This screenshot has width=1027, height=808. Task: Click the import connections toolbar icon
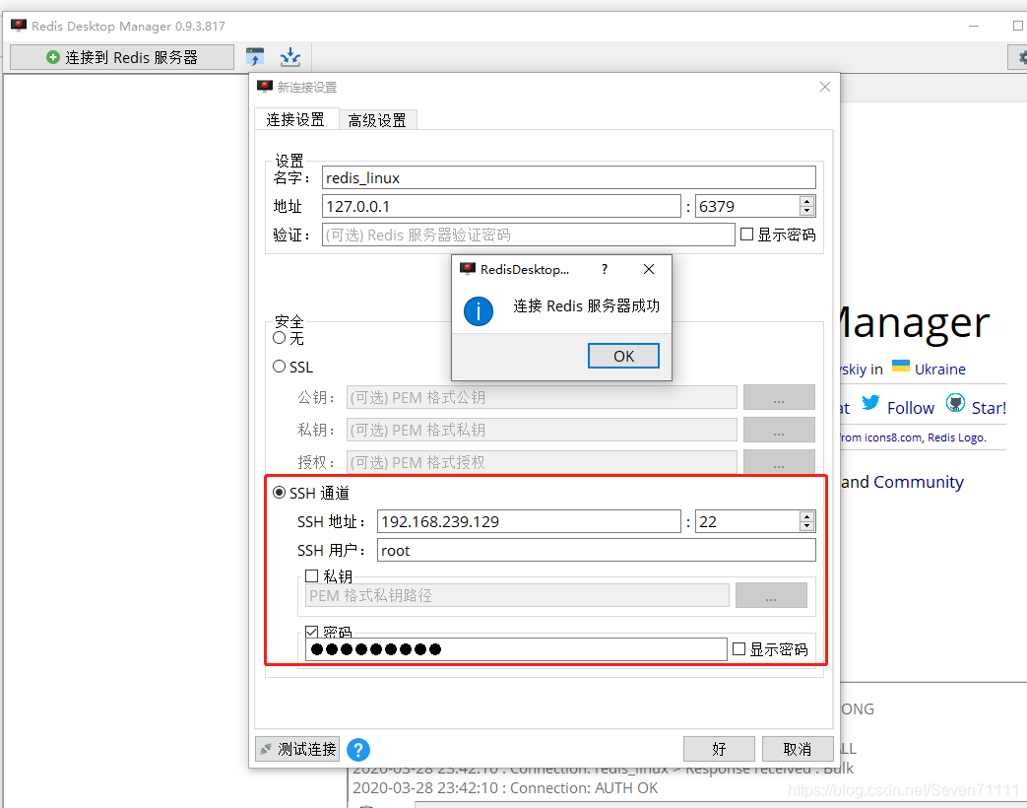[255, 58]
